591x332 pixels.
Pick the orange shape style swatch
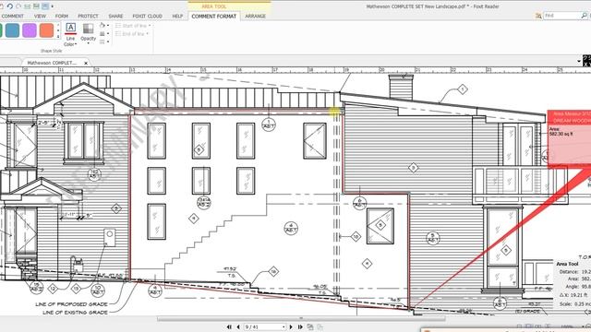tap(46, 30)
